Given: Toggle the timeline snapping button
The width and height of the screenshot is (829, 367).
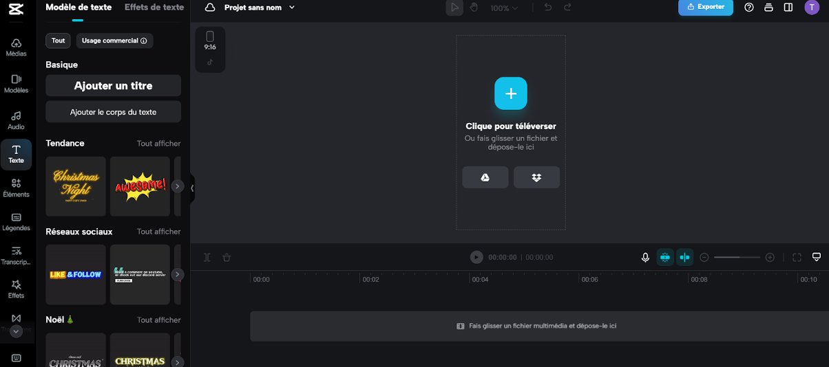Looking at the screenshot, I should pos(665,257).
